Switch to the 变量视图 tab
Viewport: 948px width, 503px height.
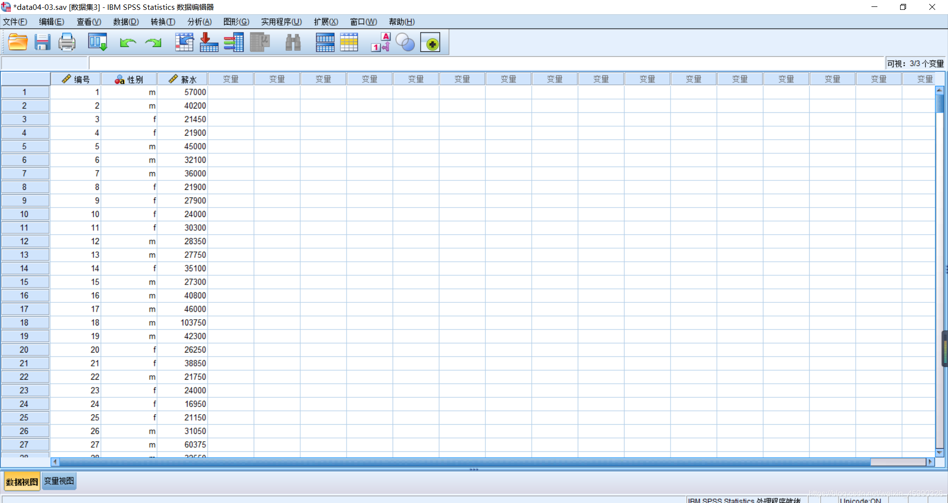59,481
